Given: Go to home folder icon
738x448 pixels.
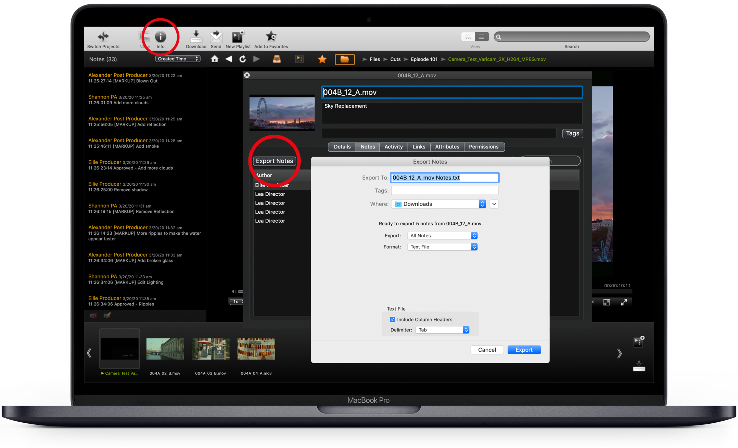Looking at the screenshot, I should click(x=215, y=59).
